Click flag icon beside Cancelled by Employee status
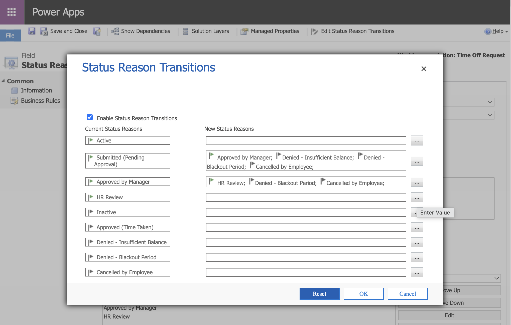The width and height of the screenshot is (511, 325). point(91,272)
